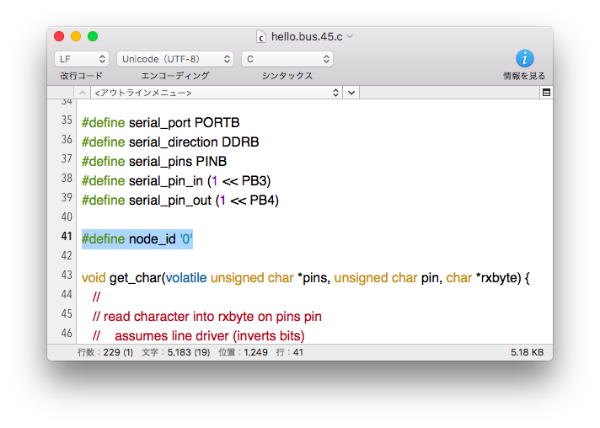This screenshot has width=600, height=428.
Task: Click the *rxbyte parameter on line 43
Action: click(496, 278)
